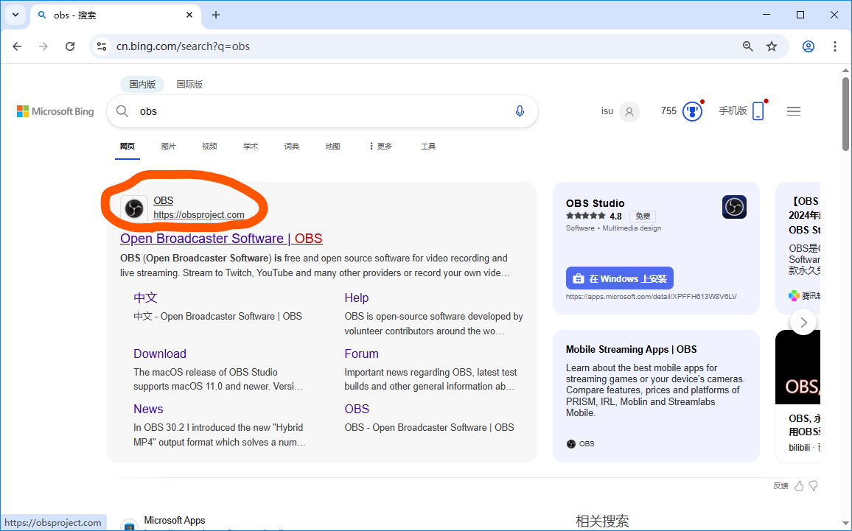Viewport: 852px width, 531px height.
Task: Open the isu account avatar
Action: (629, 111)
